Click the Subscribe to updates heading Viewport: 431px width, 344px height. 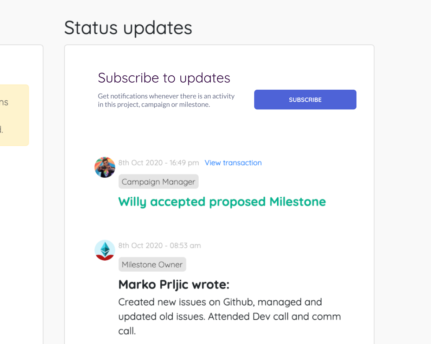point(164,78)
